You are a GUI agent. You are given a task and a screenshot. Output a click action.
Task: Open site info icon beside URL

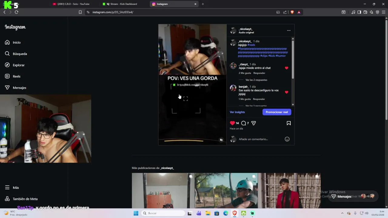coord(88,12)
